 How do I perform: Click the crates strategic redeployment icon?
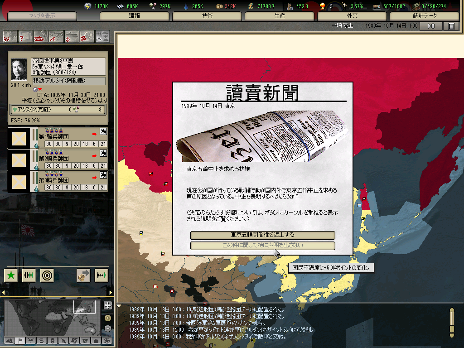pos(83,275)
